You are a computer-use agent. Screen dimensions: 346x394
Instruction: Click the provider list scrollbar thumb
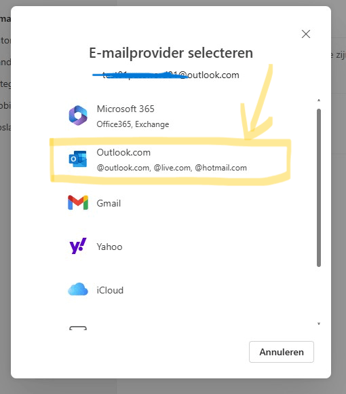click(x=319, y=187)
